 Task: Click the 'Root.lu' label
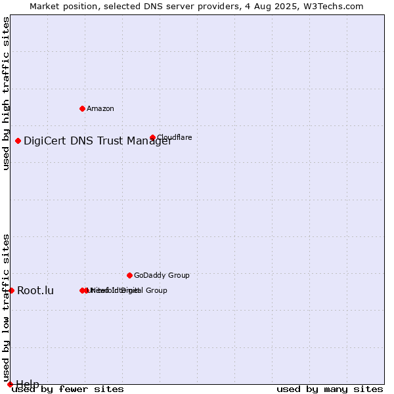[x=35, y=290]
